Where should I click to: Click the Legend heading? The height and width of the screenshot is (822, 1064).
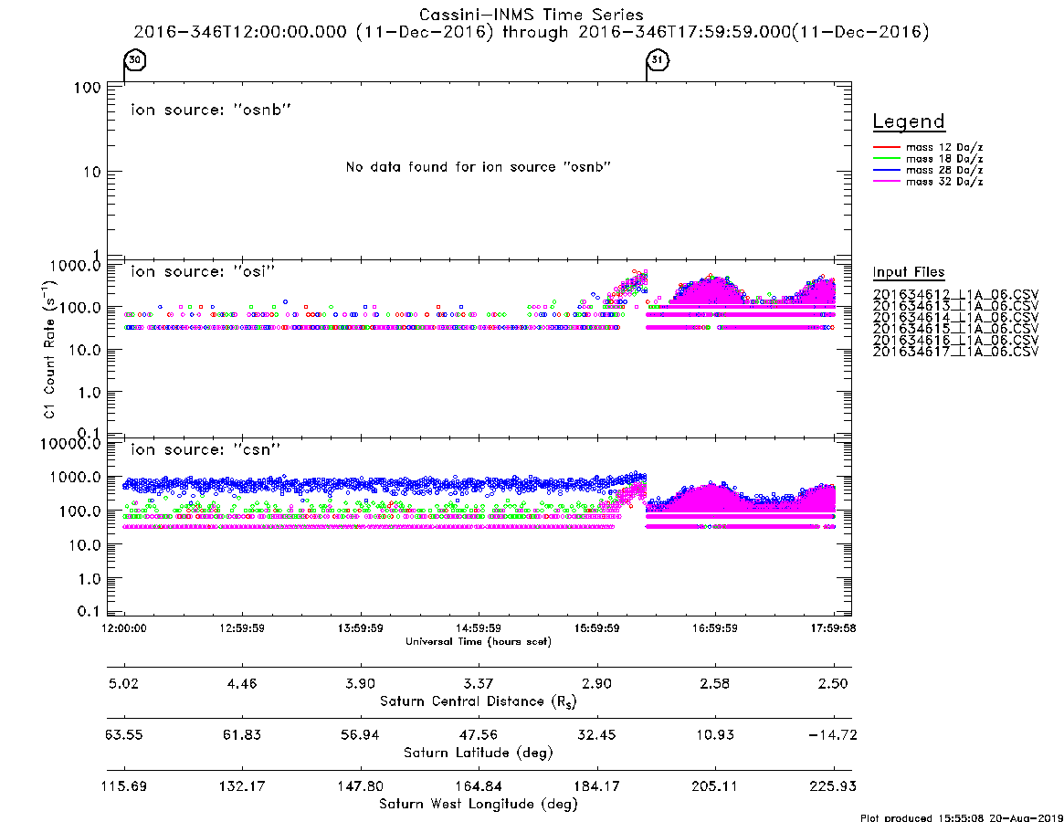(x=909, y=121)
